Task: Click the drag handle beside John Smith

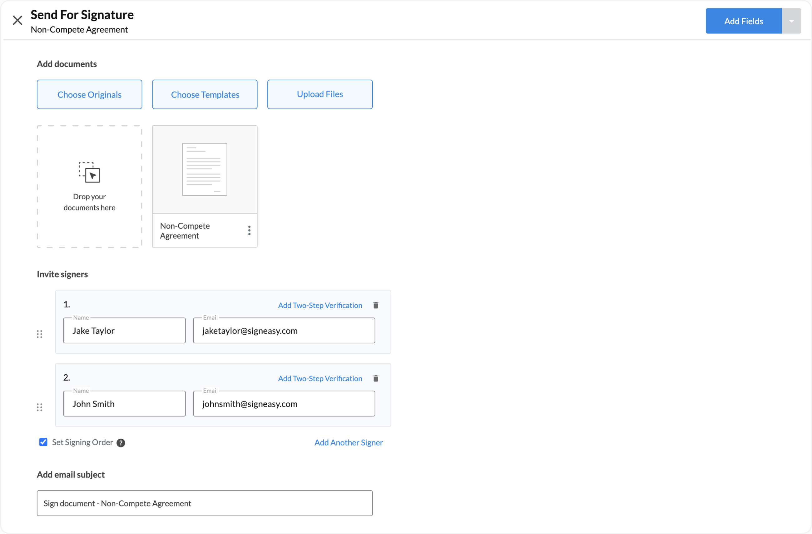Action: pyautogui.click(x=39, y=407)
